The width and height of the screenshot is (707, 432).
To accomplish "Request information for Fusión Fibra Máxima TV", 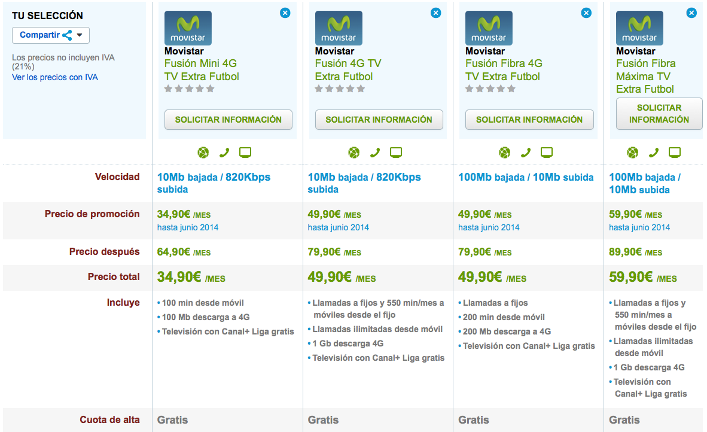I will (659, 114).
